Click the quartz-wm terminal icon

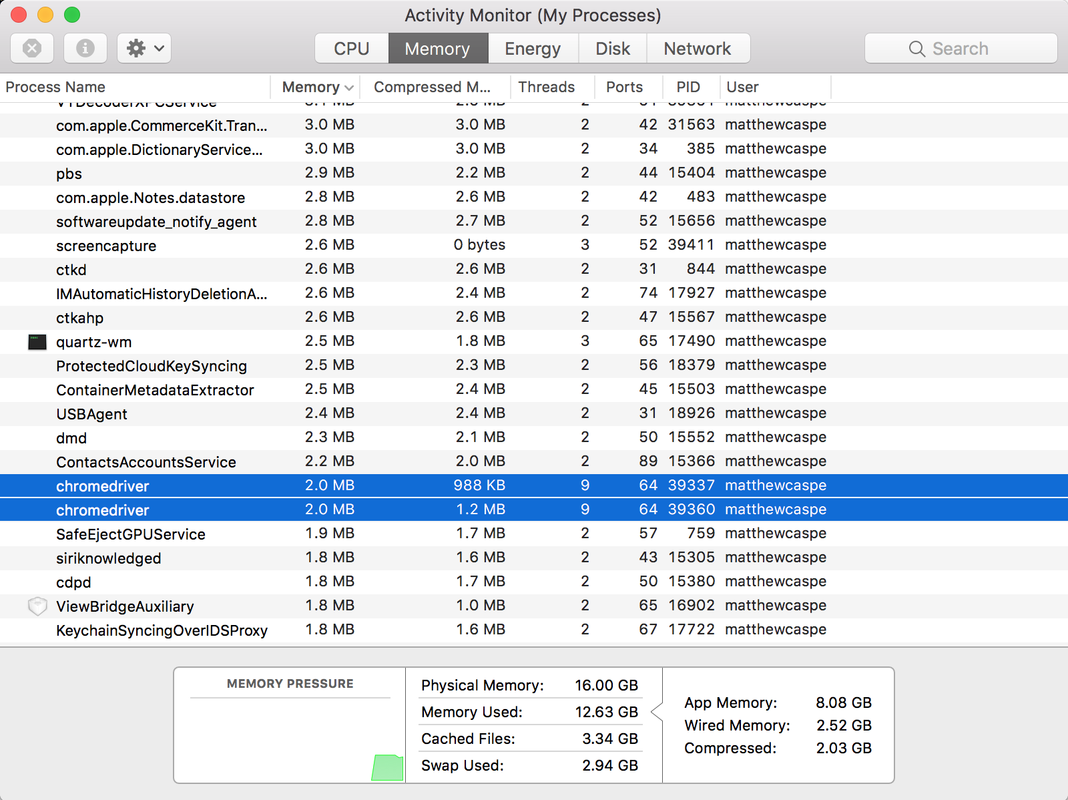coord(37,342)
